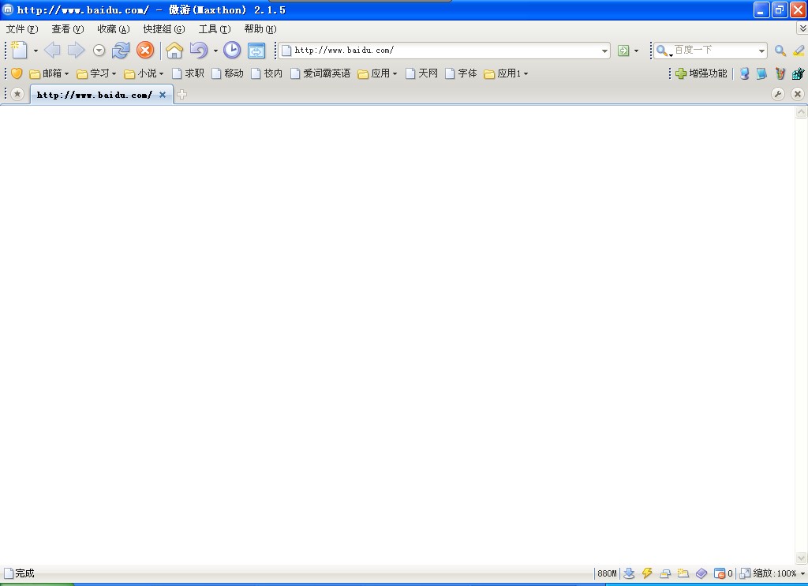This screenshot has width=808, height=586.
Task: Click the full screen view icon
Action: (256, 51)
